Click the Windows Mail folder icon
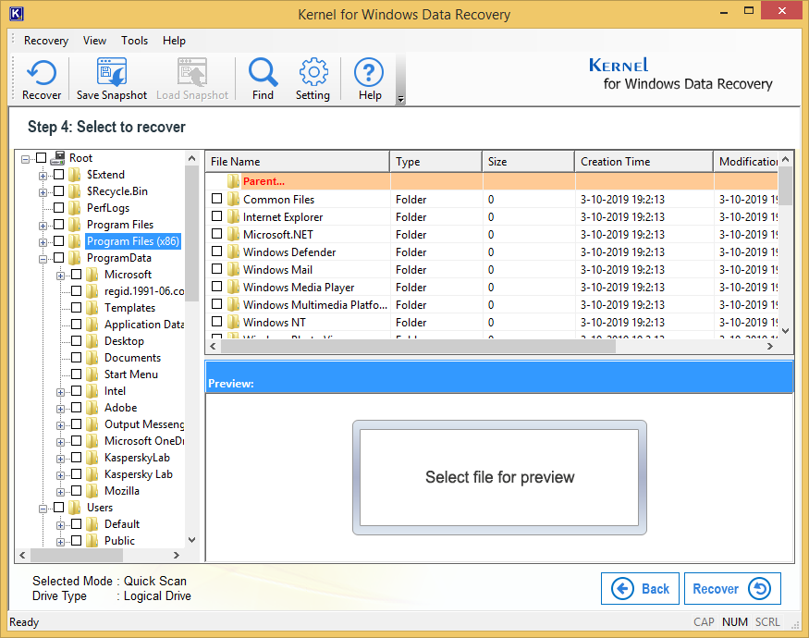This screenshot has height=638, width=809. pos(234,269)
